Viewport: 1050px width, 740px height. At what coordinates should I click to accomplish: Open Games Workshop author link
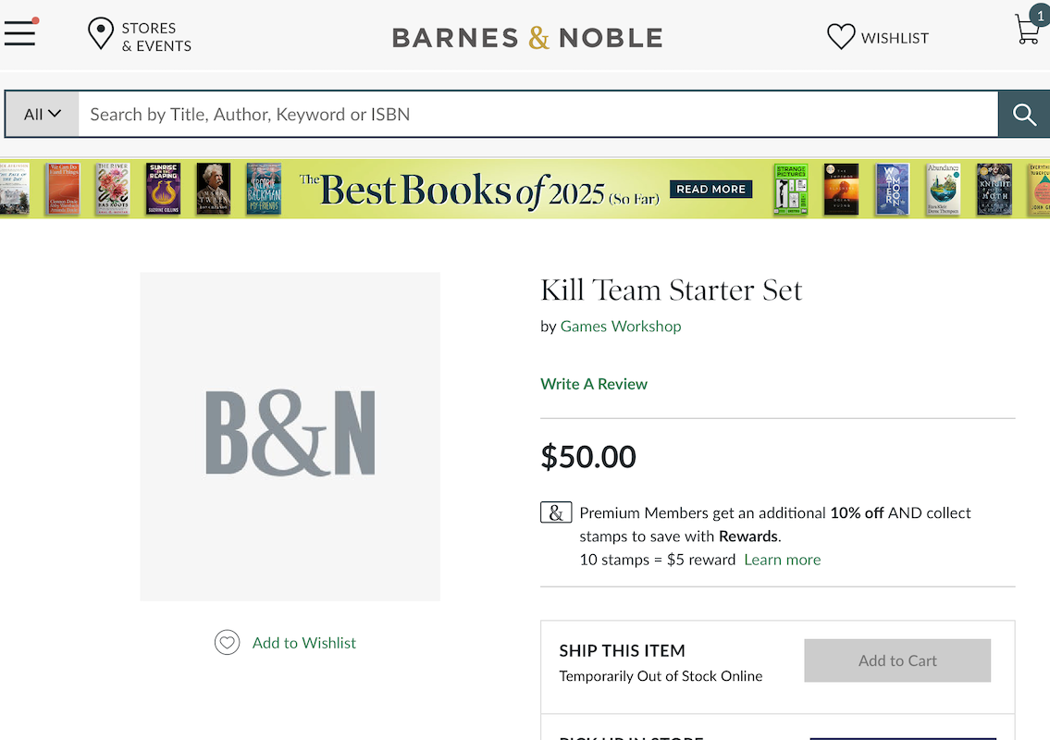621,327
